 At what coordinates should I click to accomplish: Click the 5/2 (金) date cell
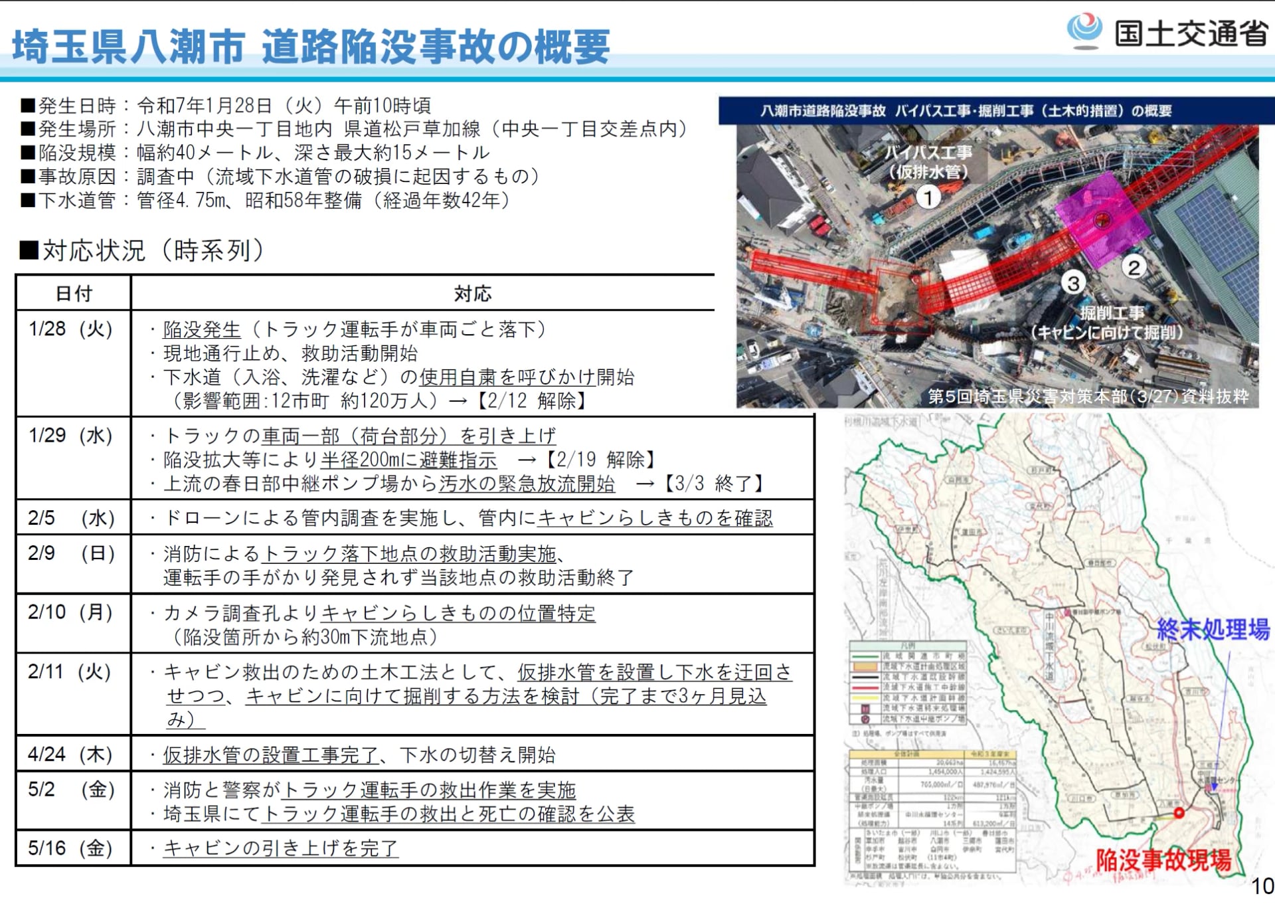(72, 790)
